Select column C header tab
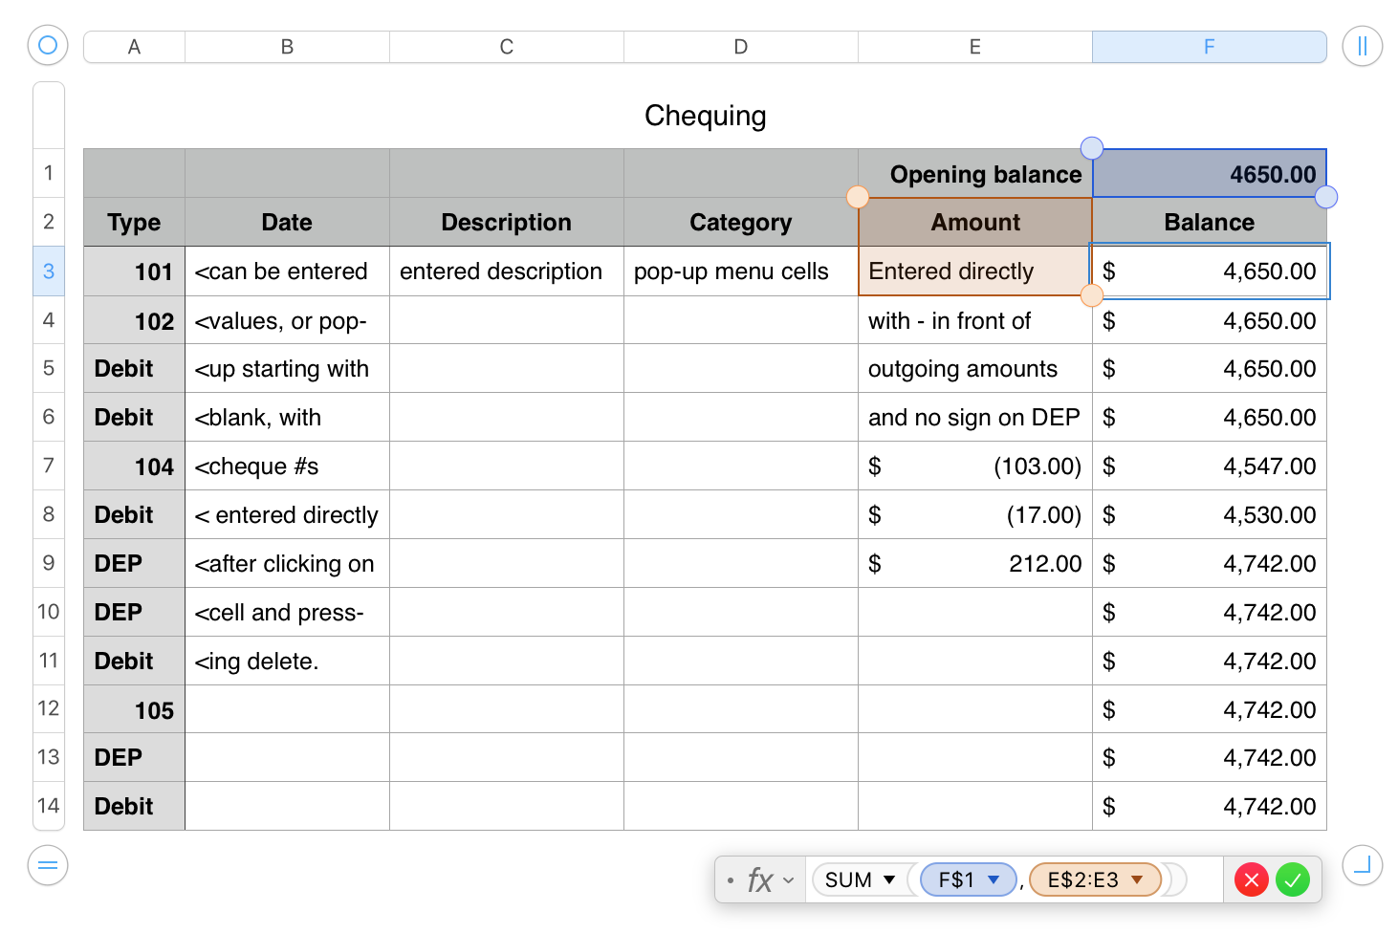 pos(506,47)
